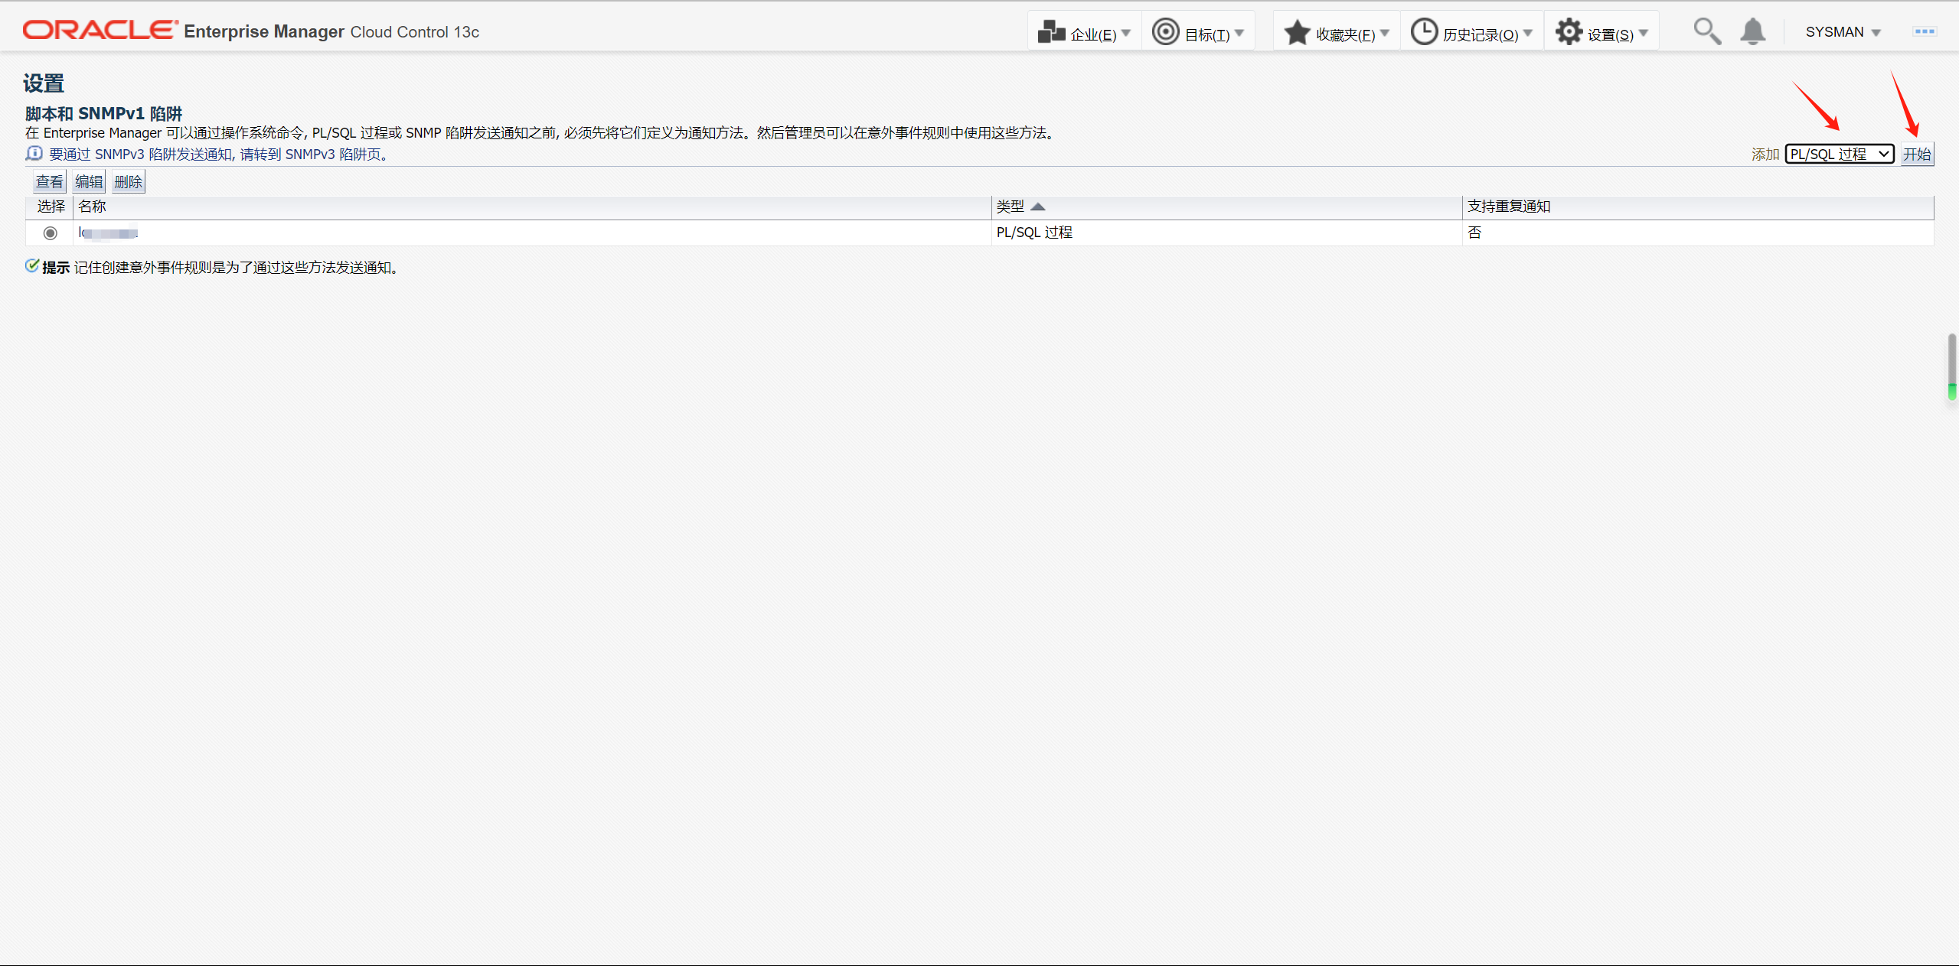Open the 企业(E) menu
This screenshot has width=1959, height=966.
[1093, 34]
